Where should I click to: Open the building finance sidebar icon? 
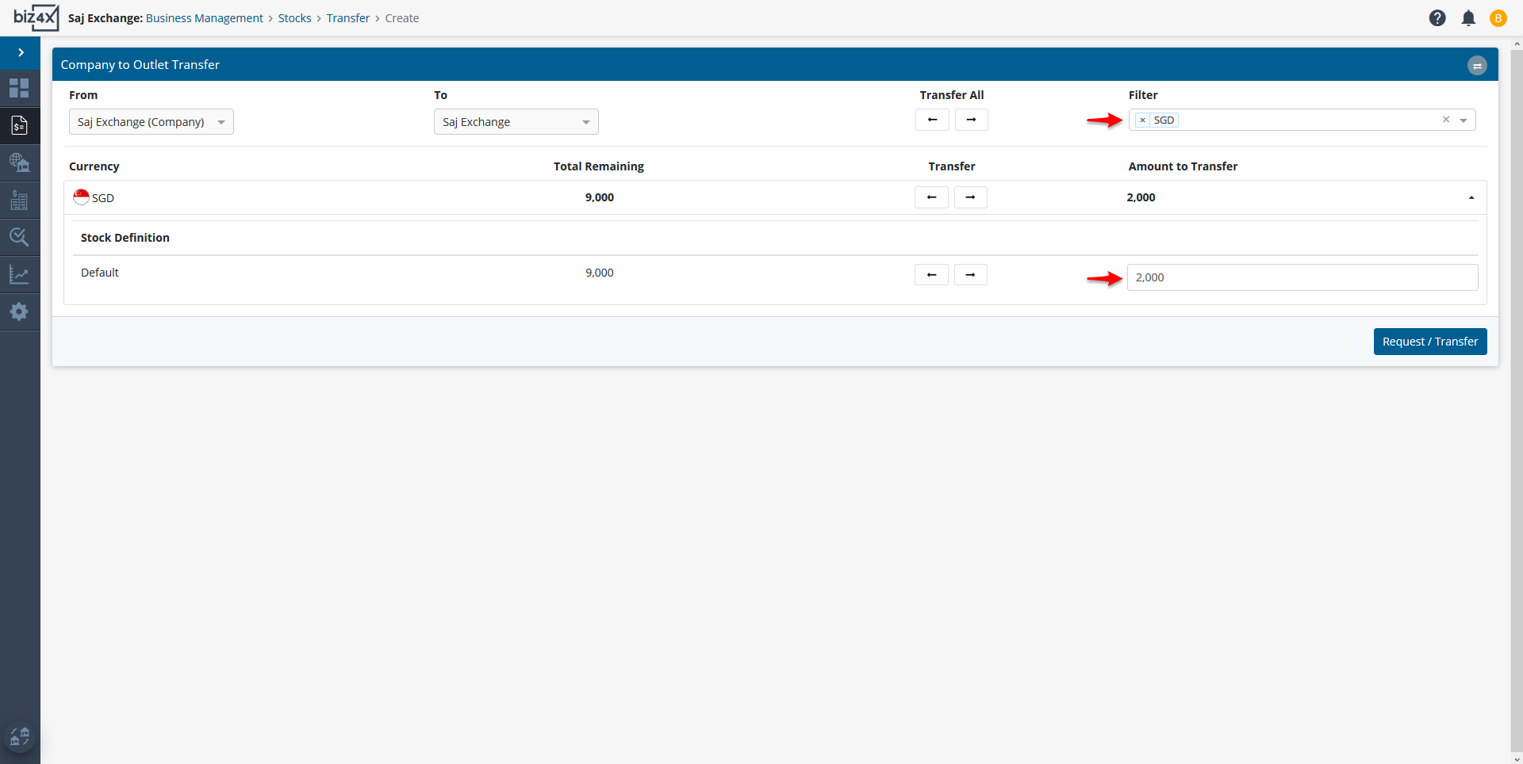pyautogui.click(x=19, y=200)
